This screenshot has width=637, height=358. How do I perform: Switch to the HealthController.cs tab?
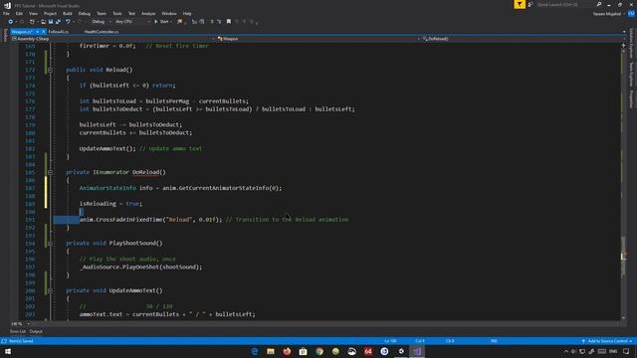point(102,32)
